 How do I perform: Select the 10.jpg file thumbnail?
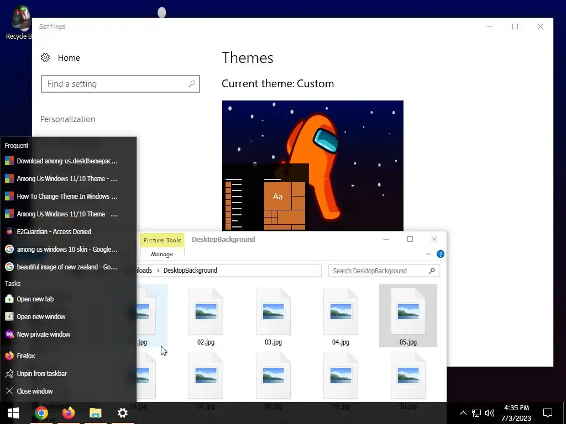tap(408, 375)
